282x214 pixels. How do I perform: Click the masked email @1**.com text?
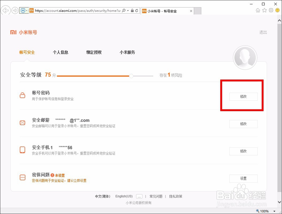[x=80, y=120]
